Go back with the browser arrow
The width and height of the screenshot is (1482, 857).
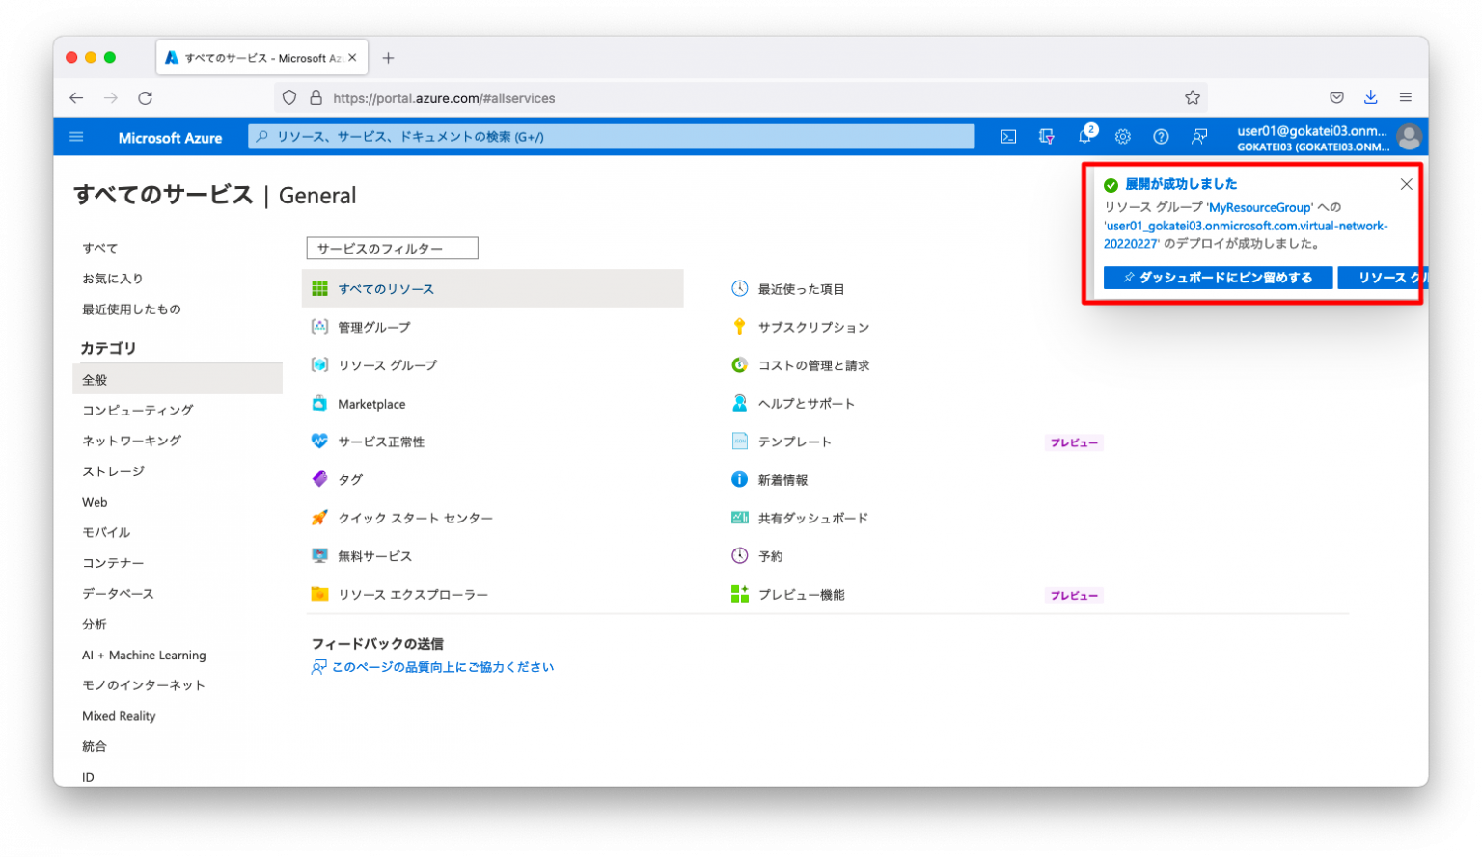[x=76, y=98]
